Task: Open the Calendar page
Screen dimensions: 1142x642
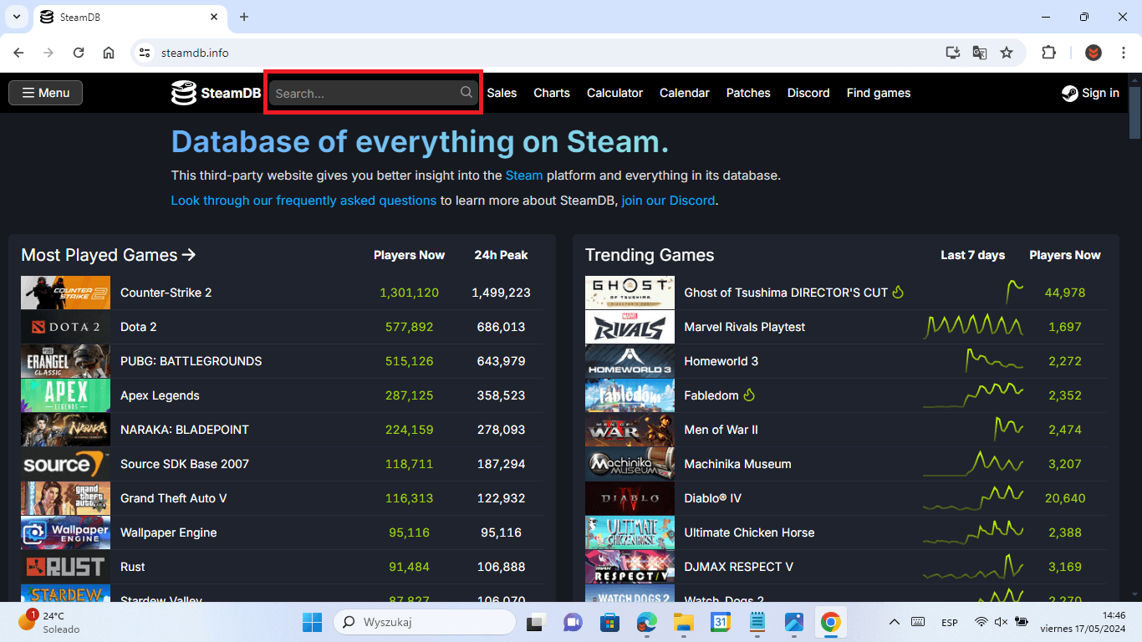Action: 684,93
